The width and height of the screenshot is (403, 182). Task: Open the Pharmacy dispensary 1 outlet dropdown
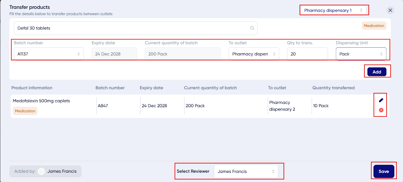pos(333,10)
